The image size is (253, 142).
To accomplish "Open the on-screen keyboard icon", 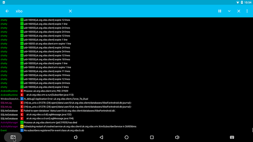I will (232, 137).
